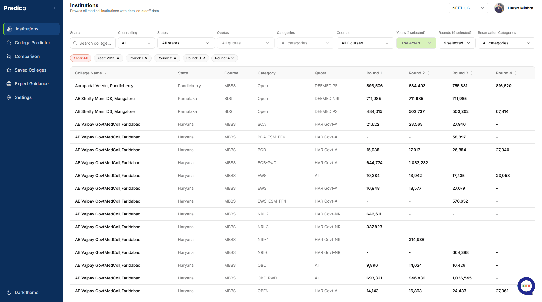
Task: Click the NRI-6 category cell
Action: (263, 252)
